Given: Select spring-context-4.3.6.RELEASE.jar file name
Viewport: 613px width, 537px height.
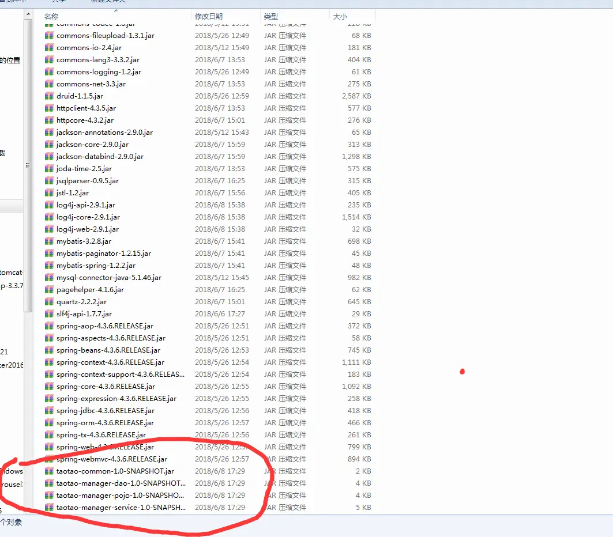Looking at the screenshot, I should tap(110, 362).
